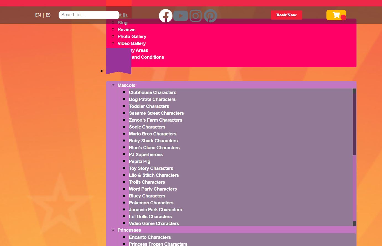Open the Pinterest social icon
Viewport: 382px width, 246px height.
pyautogui.click(x=210, y=16)
